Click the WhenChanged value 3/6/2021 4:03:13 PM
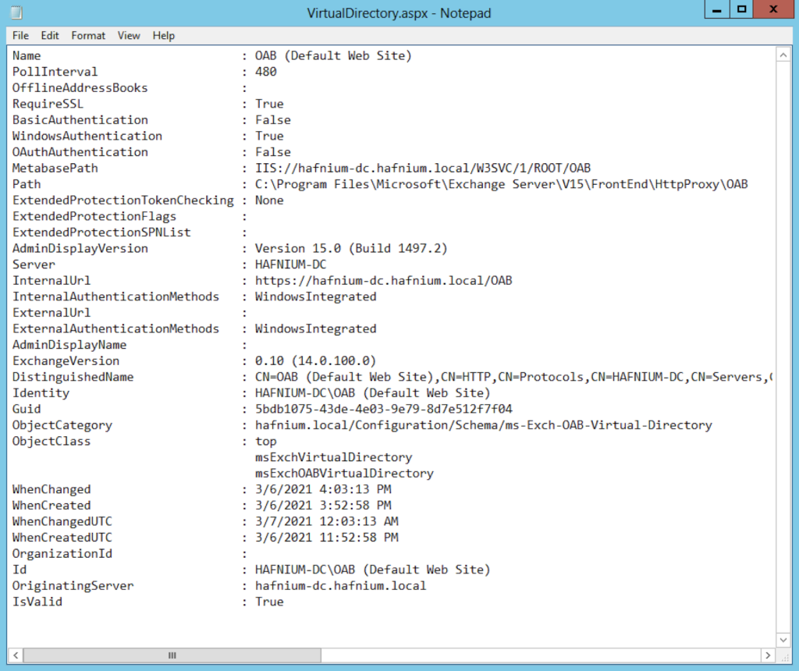 pos(323,489)
